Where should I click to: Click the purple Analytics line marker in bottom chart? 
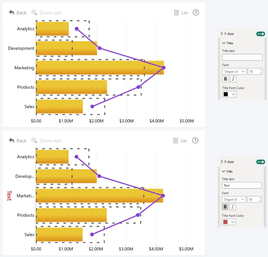(x=76, y=157)
